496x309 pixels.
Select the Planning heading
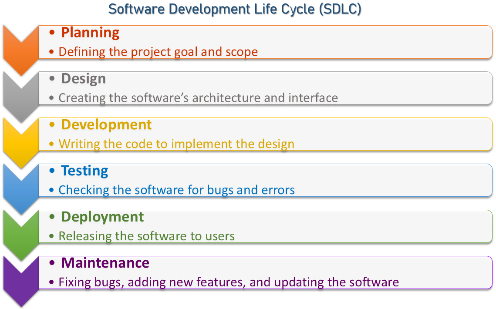click(x=90, y=33)
